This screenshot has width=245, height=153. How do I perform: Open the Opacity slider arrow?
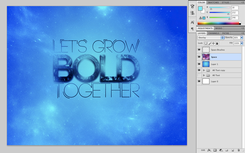click(x=242, y=38)
